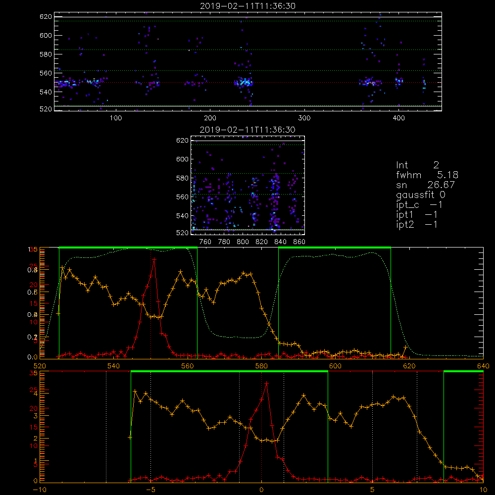Image resolution: width=495 pixels, height=495 pixels.
Task: Click x-axis label 5 of bottom plot
Action: pyautogui.click(x=372, y=490)
